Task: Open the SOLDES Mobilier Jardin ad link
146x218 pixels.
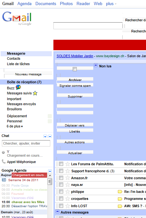Action: pyautogui.click(x=75, y=56)
